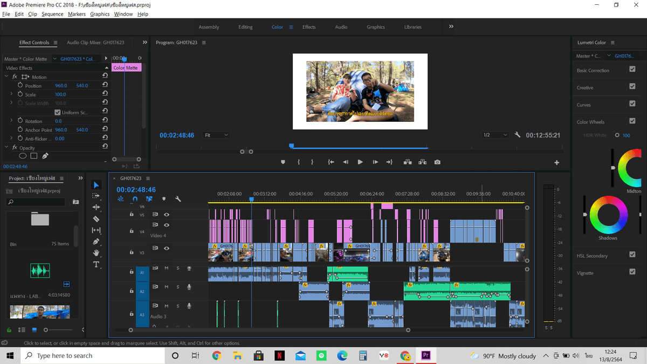This screenshot has width=647, height=364.
Task: Open the Markers menu
Action: tap(77, 14)
